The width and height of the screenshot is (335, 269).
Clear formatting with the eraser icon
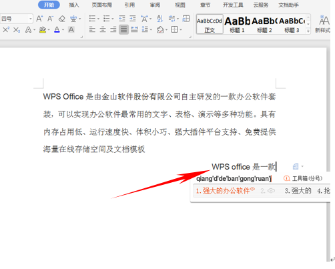pyautogui.click(x=62, y=19)
